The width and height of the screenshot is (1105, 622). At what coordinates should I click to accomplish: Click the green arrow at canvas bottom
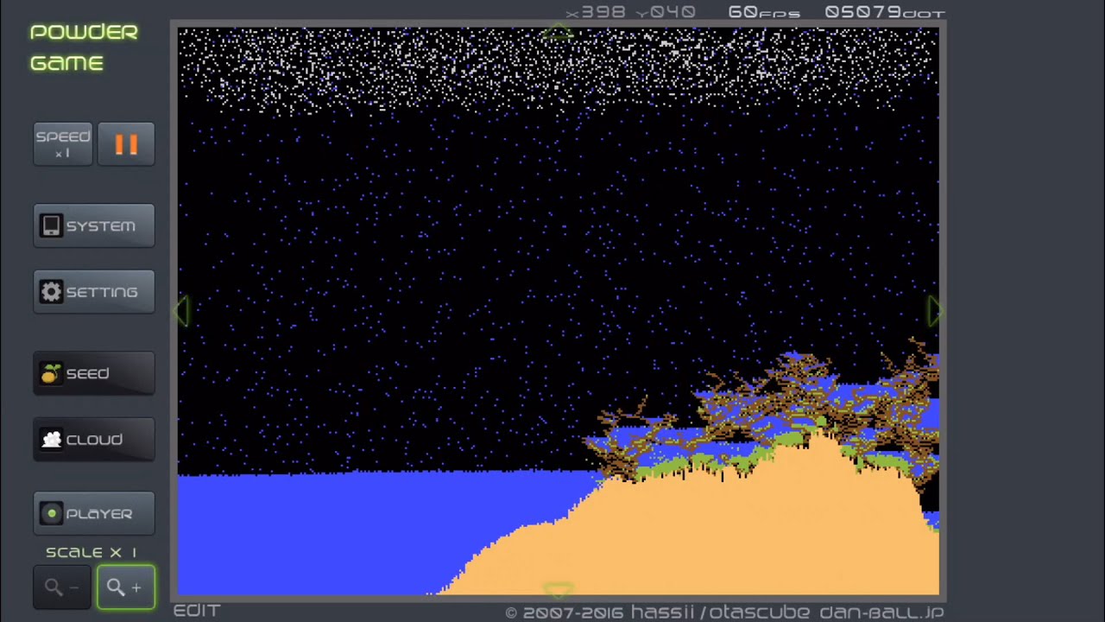tap(558, 590)
